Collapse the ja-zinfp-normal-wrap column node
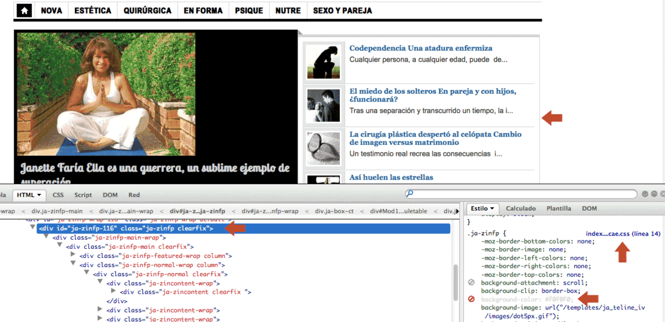This screenshot has height=322, width=665. [73, 265]
